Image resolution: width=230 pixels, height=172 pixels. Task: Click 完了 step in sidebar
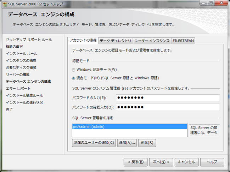tap(9, 109)
